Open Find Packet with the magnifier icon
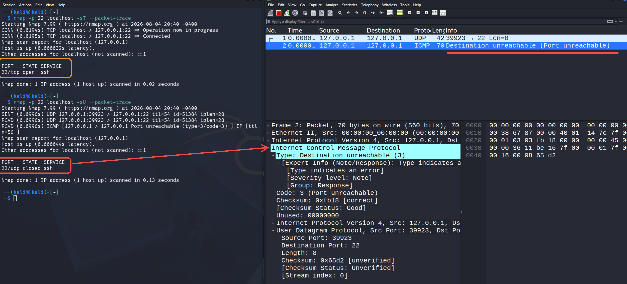 [340, 13]
